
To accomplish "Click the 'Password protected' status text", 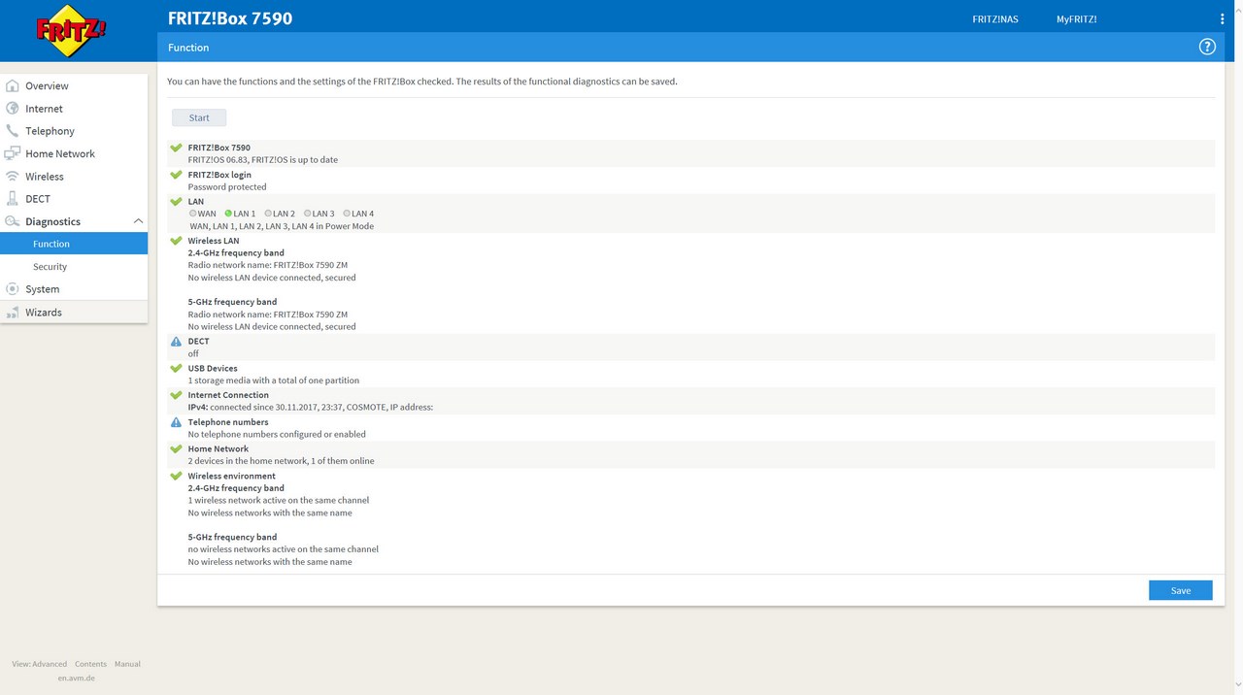I will tap(227, 186).
